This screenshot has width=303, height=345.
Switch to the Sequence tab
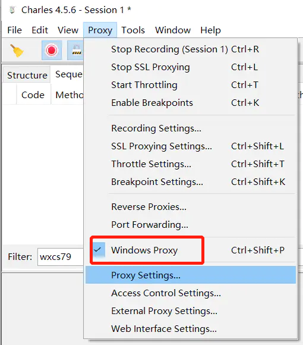68,74
